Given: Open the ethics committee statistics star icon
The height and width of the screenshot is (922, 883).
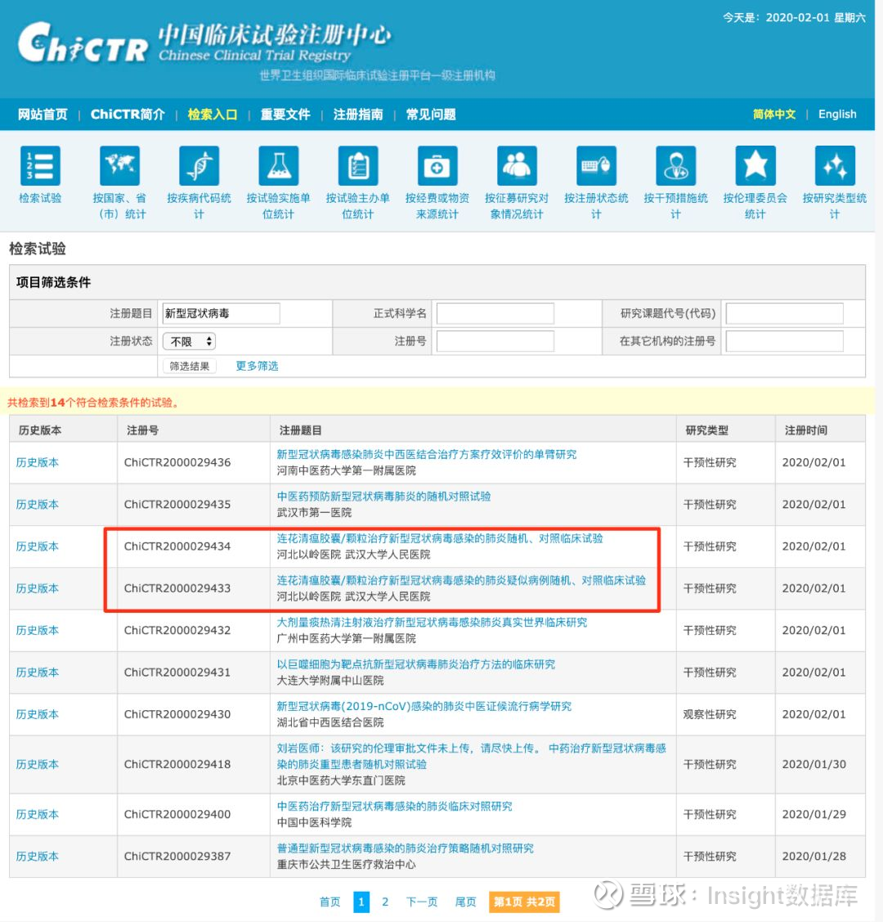Looking at the screenshot, I should pyautogui.click(x=755, y=165).
